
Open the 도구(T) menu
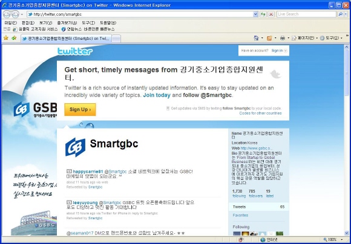point(88,23)
